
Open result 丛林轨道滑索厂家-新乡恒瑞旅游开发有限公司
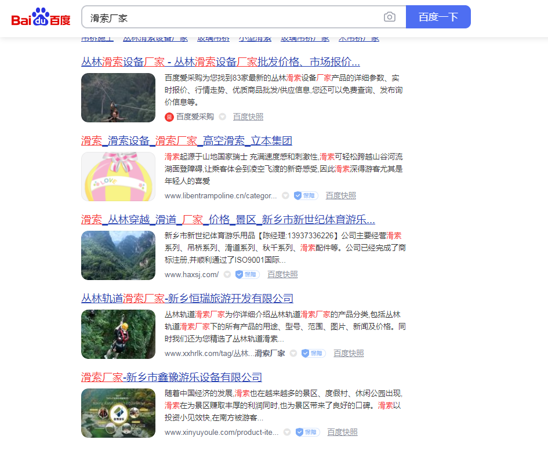tap(187, 299)
